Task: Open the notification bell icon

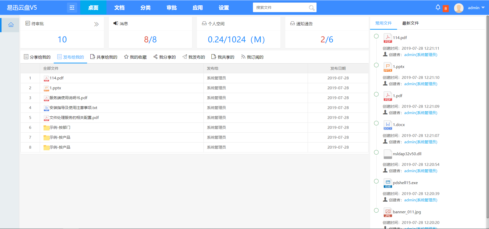Action: 438,7
